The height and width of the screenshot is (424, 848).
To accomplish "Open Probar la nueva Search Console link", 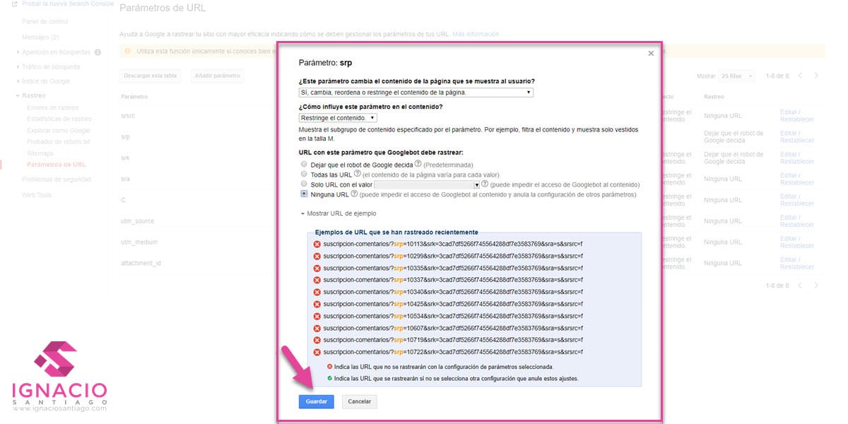I will coord(68,5).
